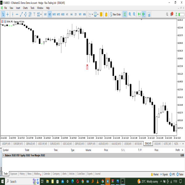Screen dimensions: 185x185
Task: Toggle chart shift from right border
Action: (144, 14)
